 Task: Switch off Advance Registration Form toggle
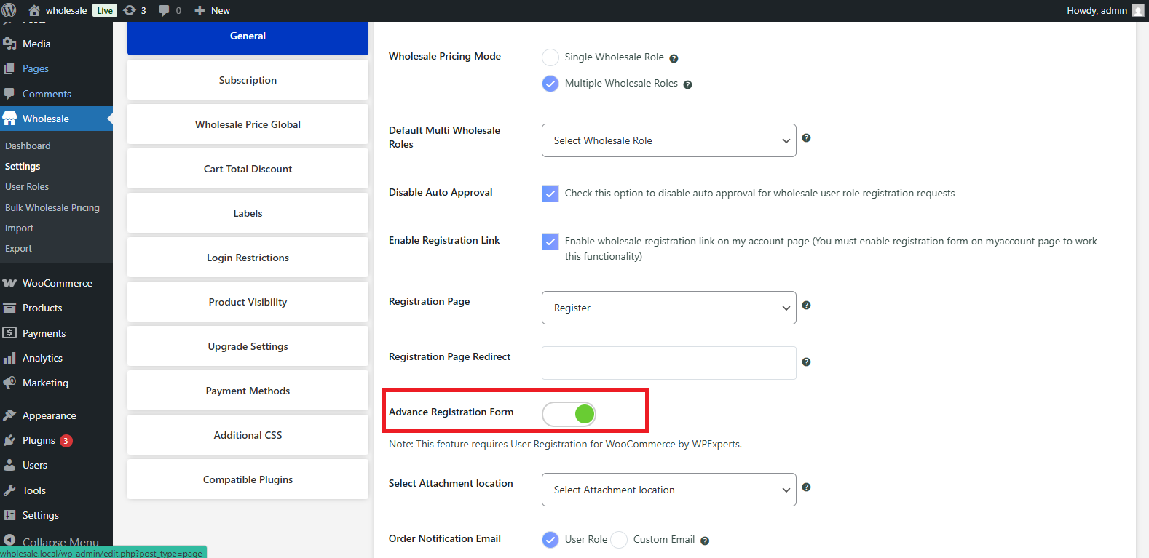tap(569, 414)
